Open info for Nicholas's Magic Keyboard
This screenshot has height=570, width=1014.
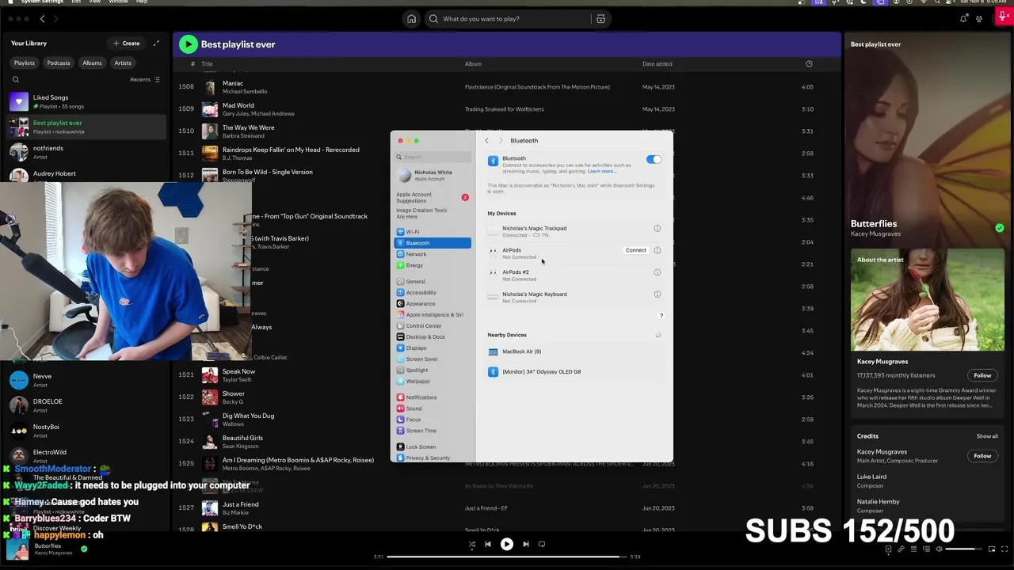point(657,294)
